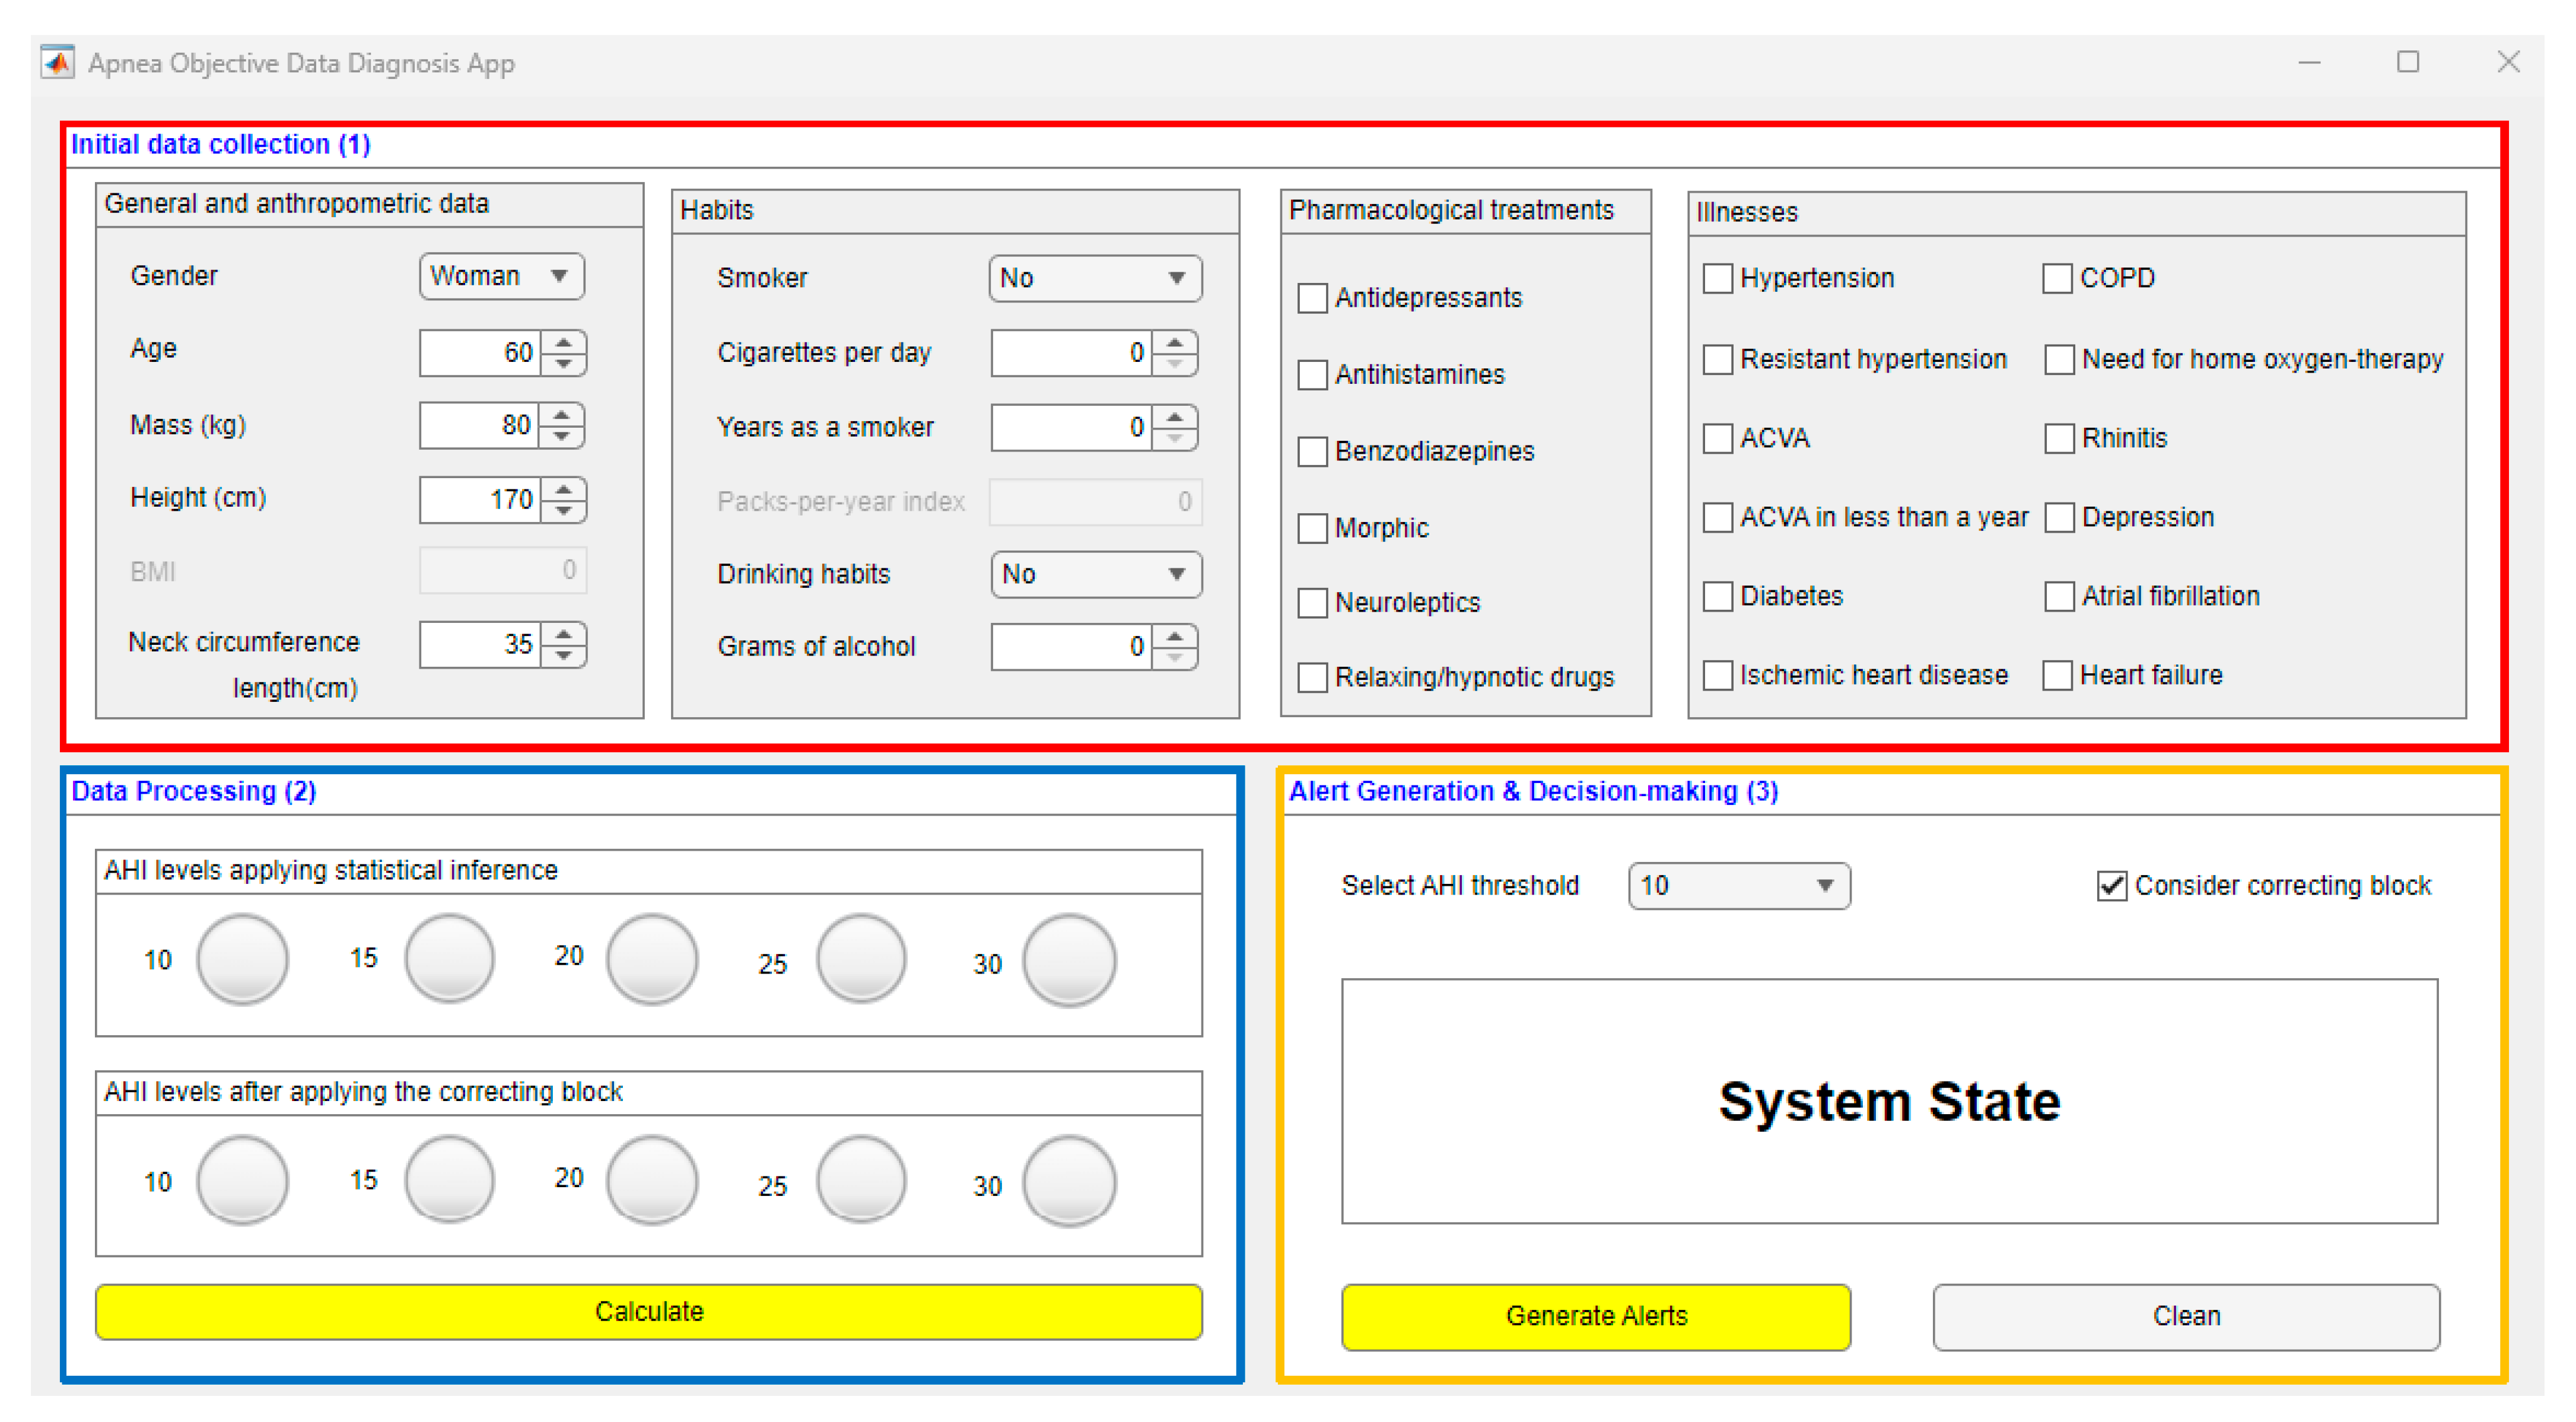Increase Age with the up arrow

click(564, 342)
